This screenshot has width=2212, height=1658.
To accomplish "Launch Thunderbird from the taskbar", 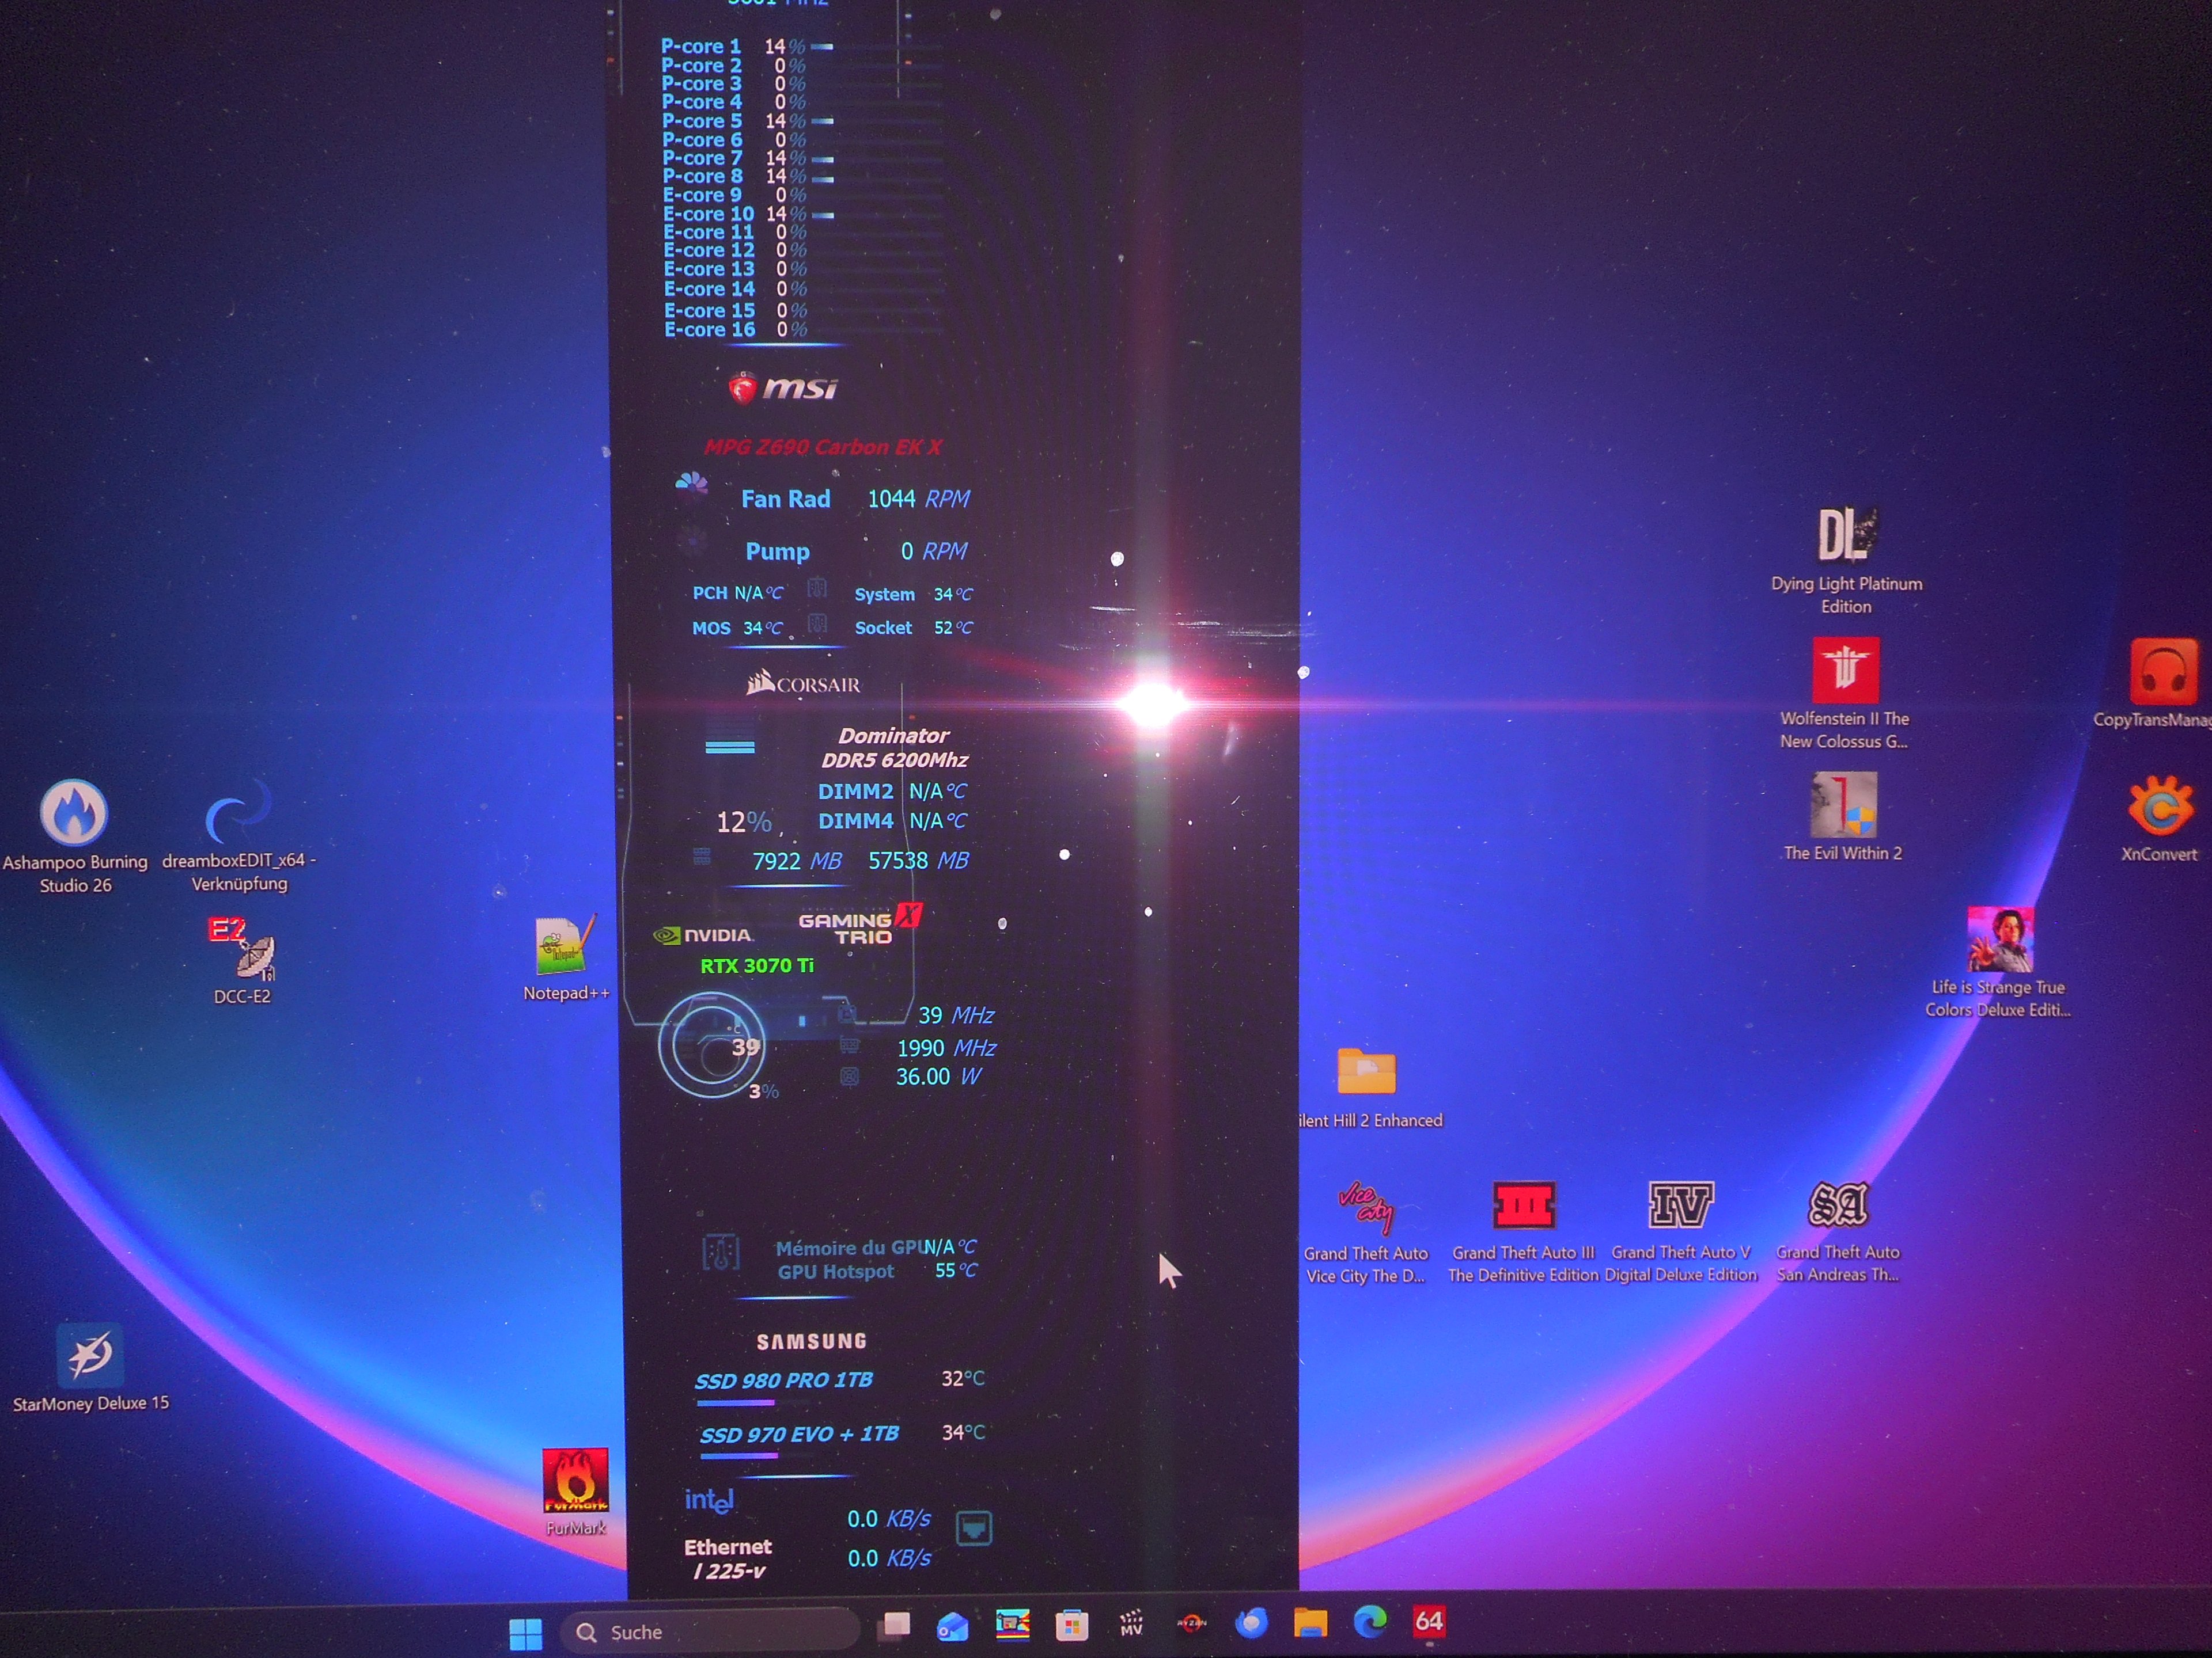I will (x=1251, y=1623).
